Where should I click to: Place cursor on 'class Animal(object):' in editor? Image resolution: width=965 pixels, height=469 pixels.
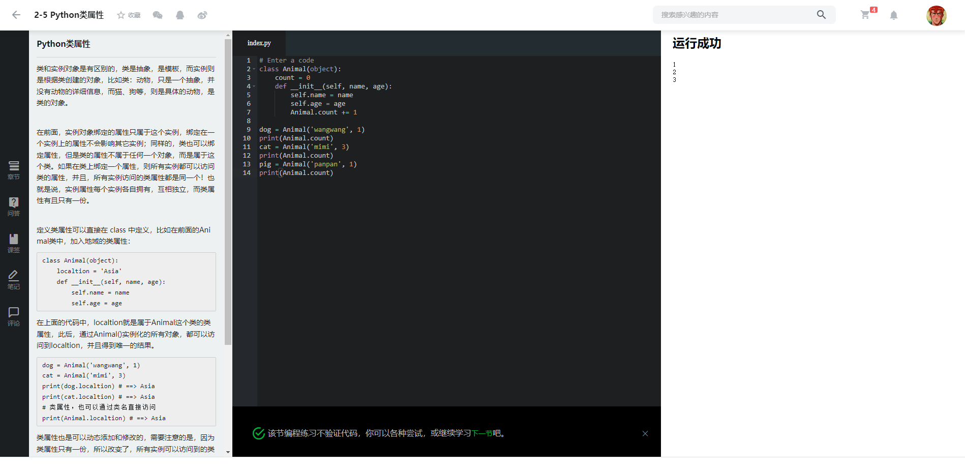coord(300,69)
